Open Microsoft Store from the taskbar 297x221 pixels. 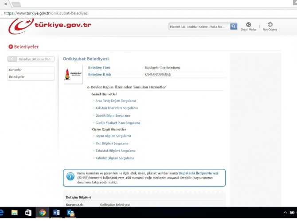[x=28, y=213]
